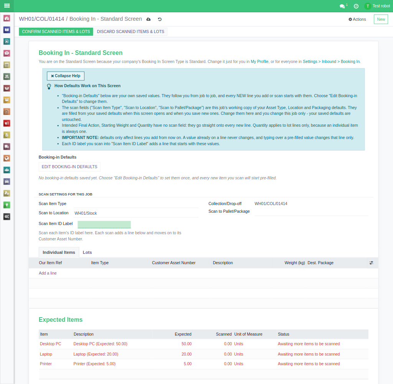Click the Unit of Measure column header
This screenshot has width=393, height=384.
[248, 334]
